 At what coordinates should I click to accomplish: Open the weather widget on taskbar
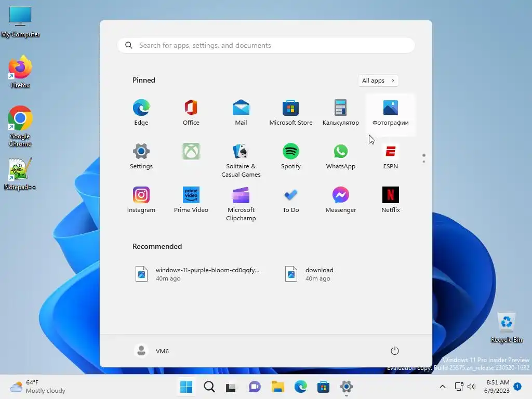37,387
